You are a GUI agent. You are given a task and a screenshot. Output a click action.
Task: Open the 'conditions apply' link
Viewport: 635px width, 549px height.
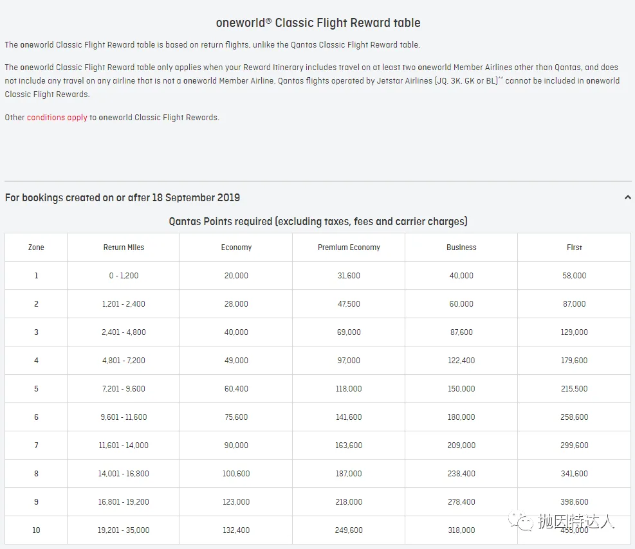point(57,118)
